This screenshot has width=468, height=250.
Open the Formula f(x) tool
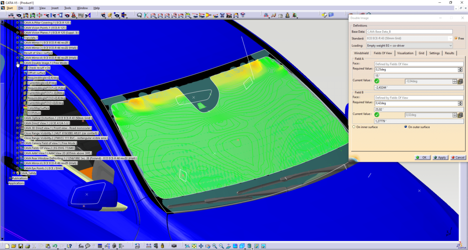pos(81,246)
